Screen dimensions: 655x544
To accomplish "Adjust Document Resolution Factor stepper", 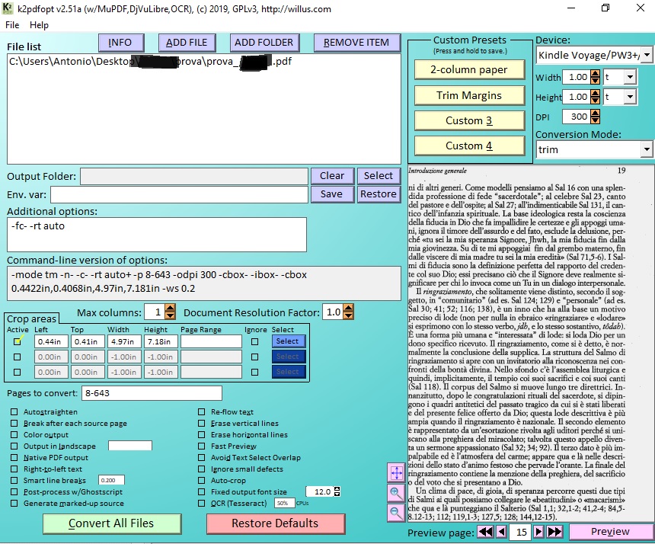I will pyautogui.click(x=348, y=312).
